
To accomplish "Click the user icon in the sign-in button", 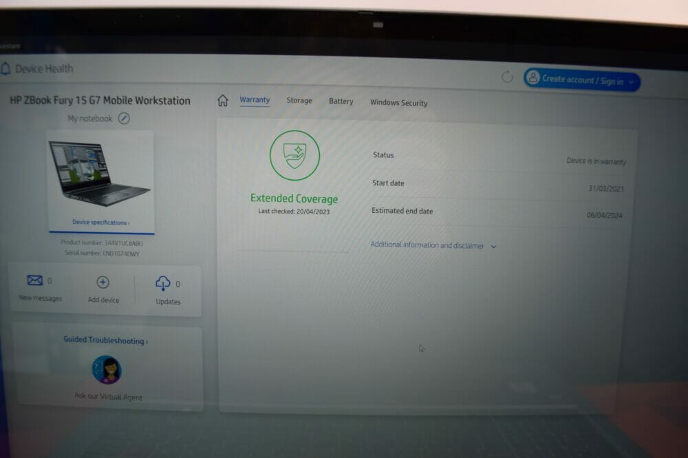I will [x=533, y=78].
